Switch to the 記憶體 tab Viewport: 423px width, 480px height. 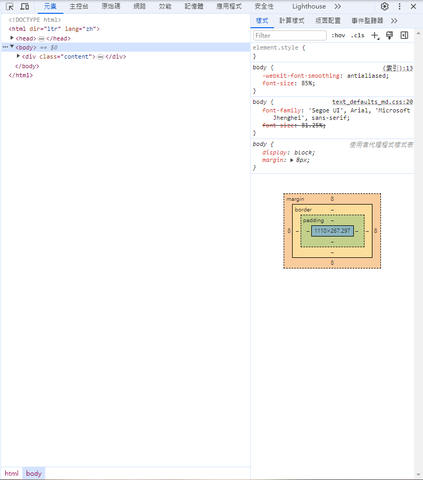click(x=194, y=6)
